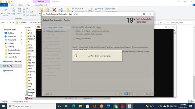Viewport: 195px width, 109px height.
Task: Select the schagent file
Action: [x=32, y=93]
